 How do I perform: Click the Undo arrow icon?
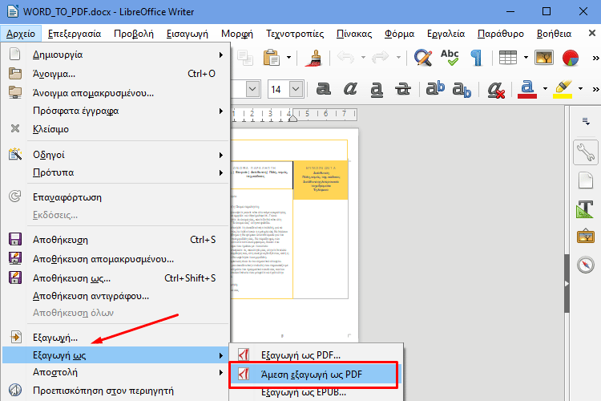(x=345, y=58)
